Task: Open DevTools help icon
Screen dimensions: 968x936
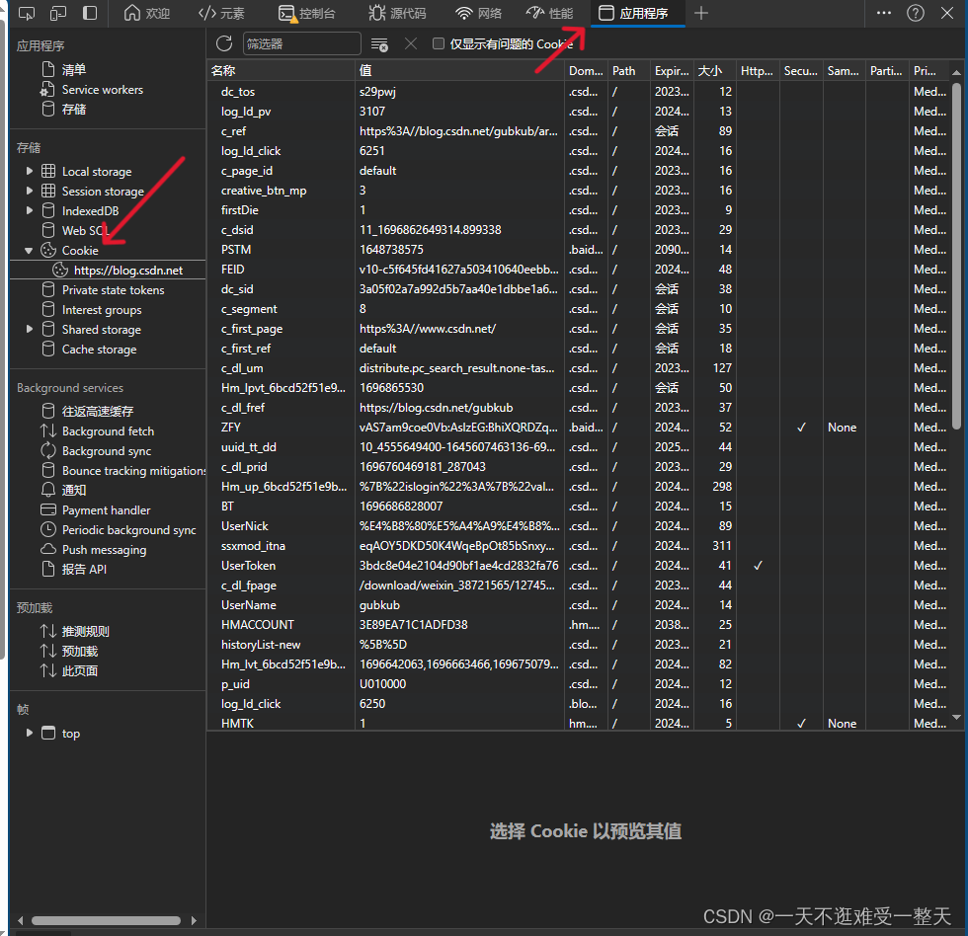Action: [916, 13]
